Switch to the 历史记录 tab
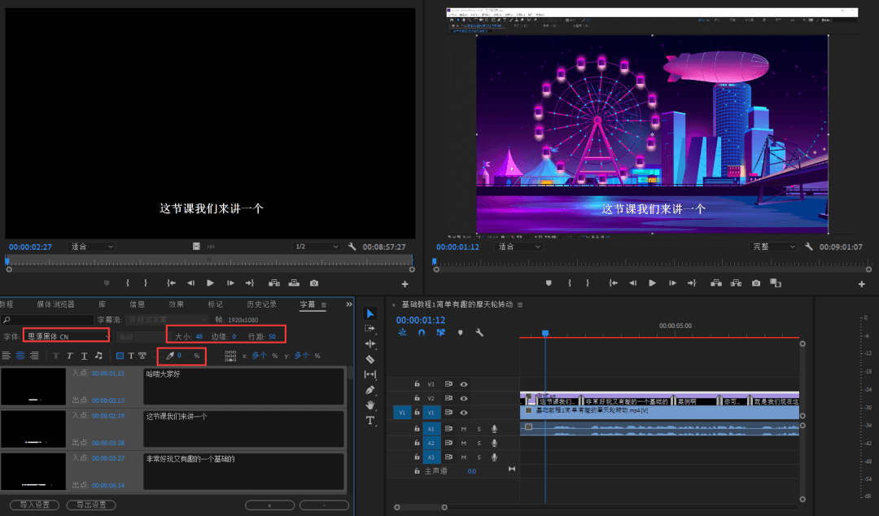Viewport: 879px width, 516px height. tap(262, 304)
